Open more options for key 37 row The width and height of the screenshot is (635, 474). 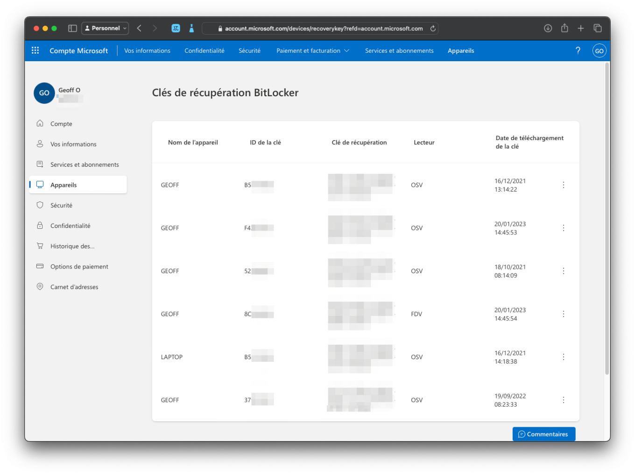pyautogui.click(x=564, y=400)
